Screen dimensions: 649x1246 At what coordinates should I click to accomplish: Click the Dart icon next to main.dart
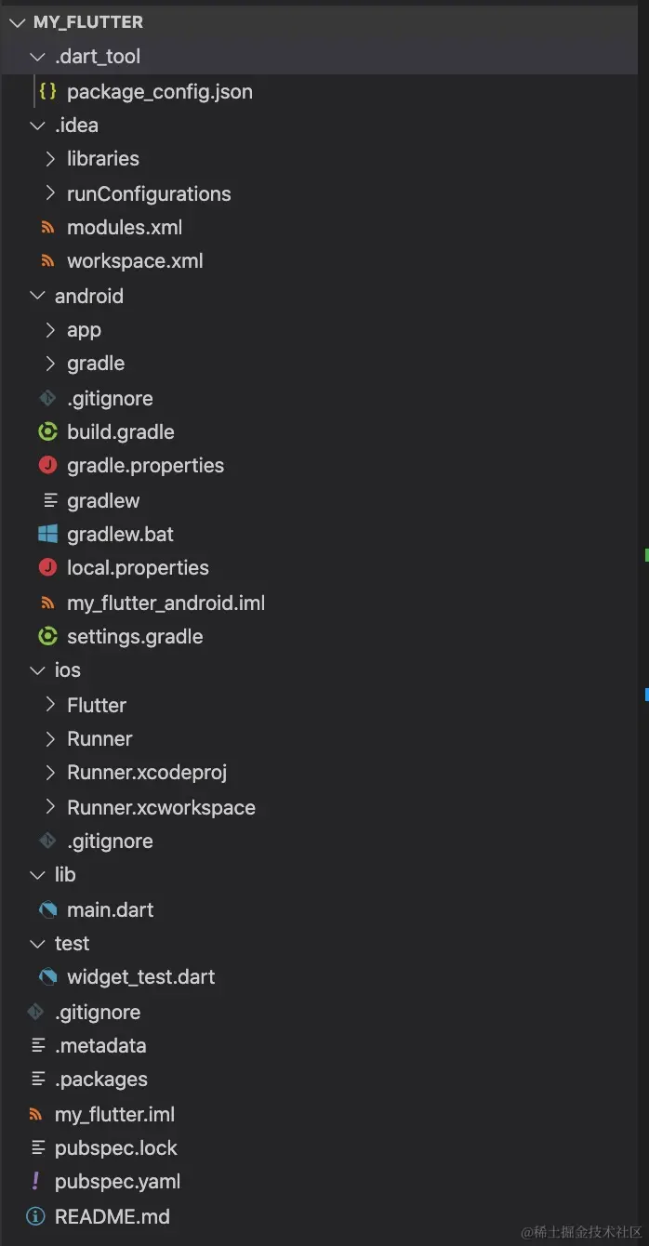[47, 909]
